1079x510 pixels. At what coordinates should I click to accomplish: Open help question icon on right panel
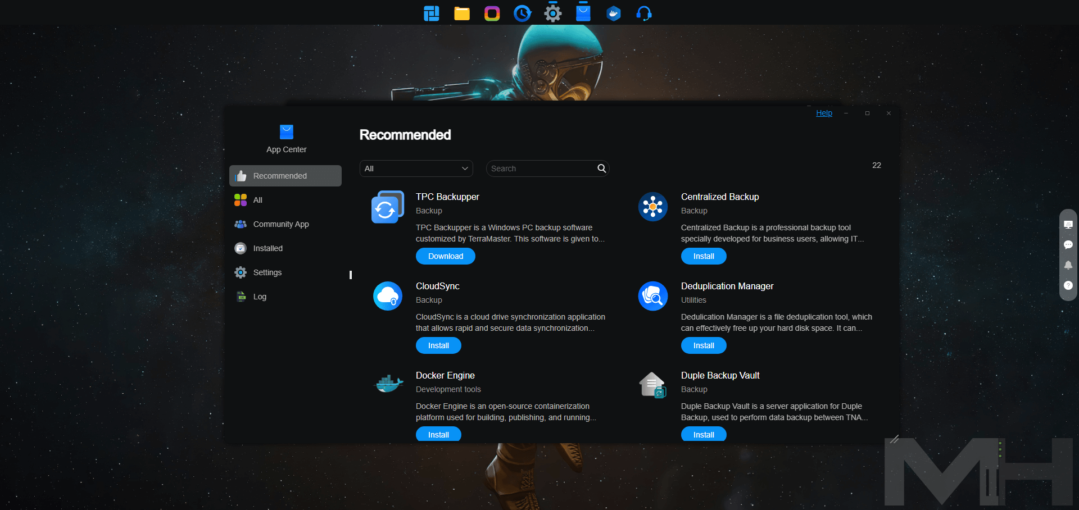coord(1068,285)
